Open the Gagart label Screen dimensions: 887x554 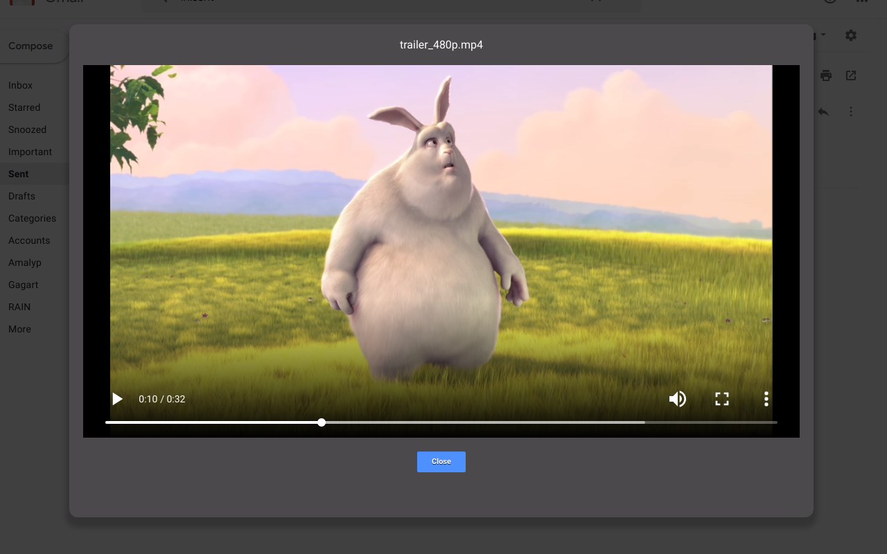tap(24, 285)
